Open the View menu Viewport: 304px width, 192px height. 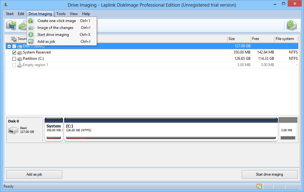click(74, 14)
